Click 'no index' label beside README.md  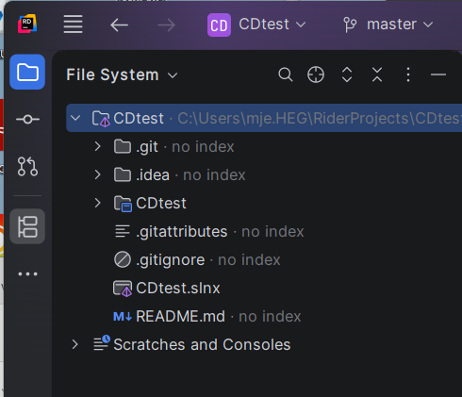(x=270, y=316)
